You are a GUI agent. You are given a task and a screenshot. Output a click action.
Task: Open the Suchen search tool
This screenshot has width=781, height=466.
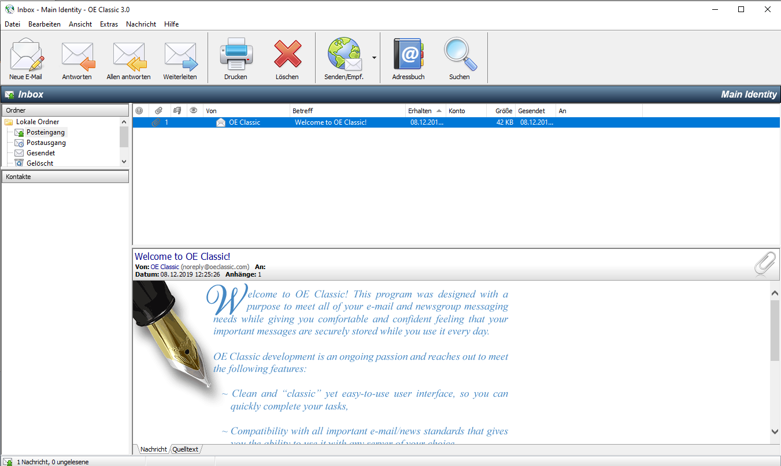(x=460, y=58)
